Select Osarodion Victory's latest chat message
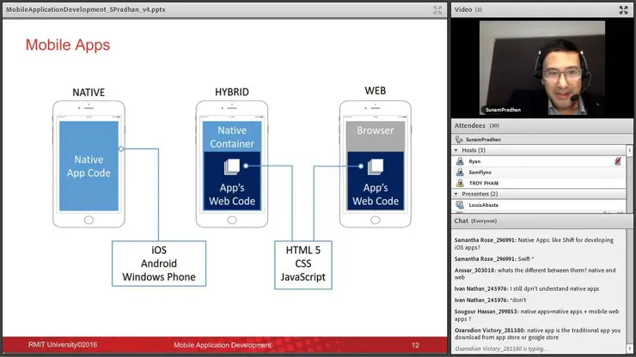This screenshot has width=636, height=357. coord(537,334)
